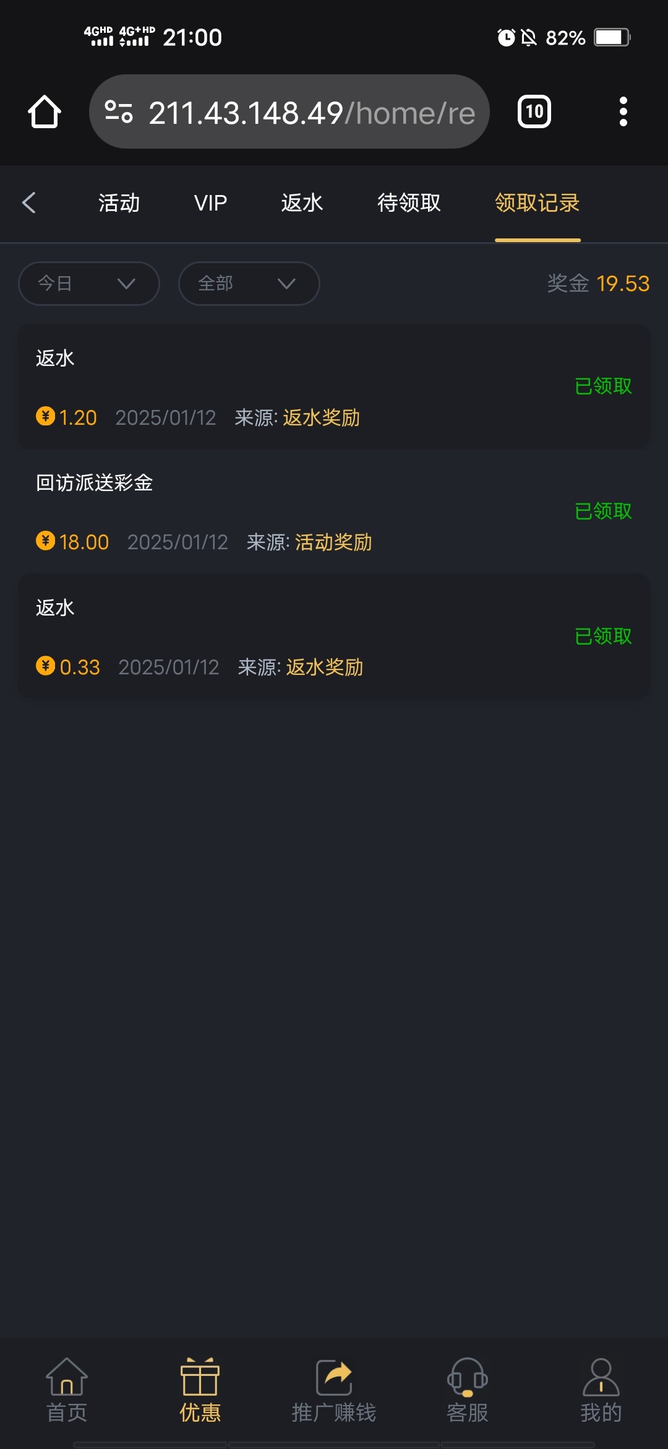668x1449 pixels.
Task: Open the browser tab switcher showing 10
Action: pyautogui.click(x=534, y=112)
